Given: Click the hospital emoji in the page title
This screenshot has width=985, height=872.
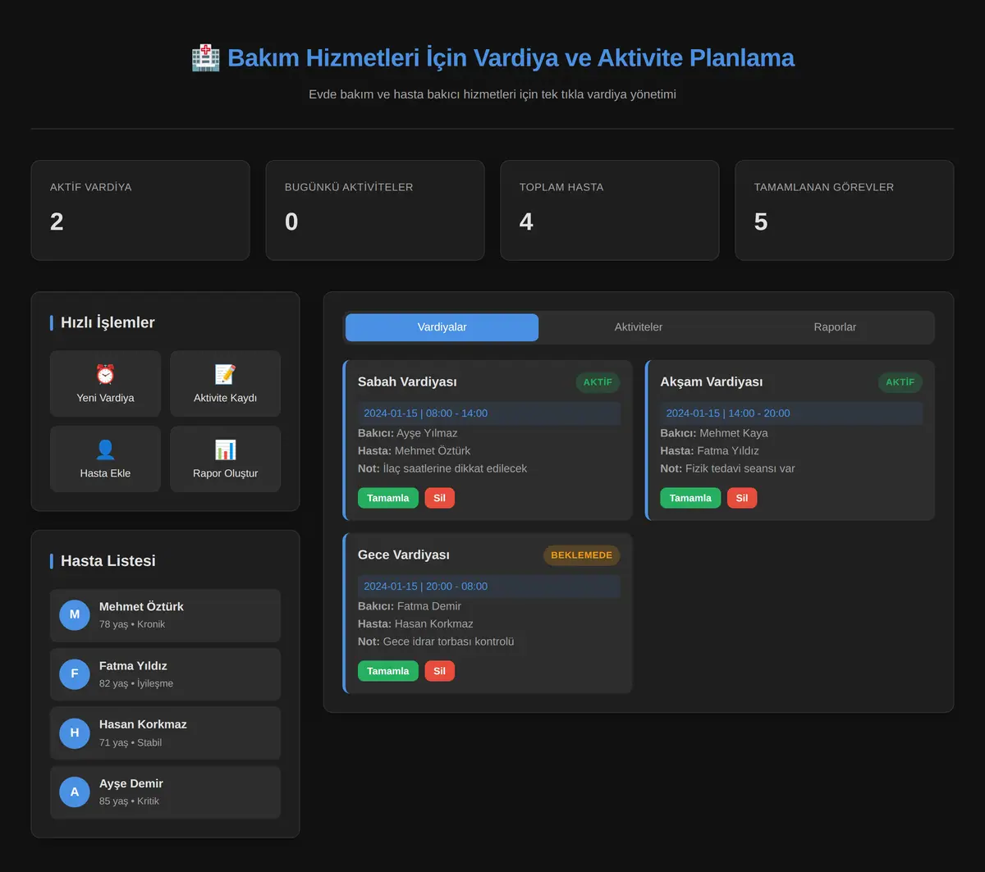Looking at the screenshot, I should (205, 58).
